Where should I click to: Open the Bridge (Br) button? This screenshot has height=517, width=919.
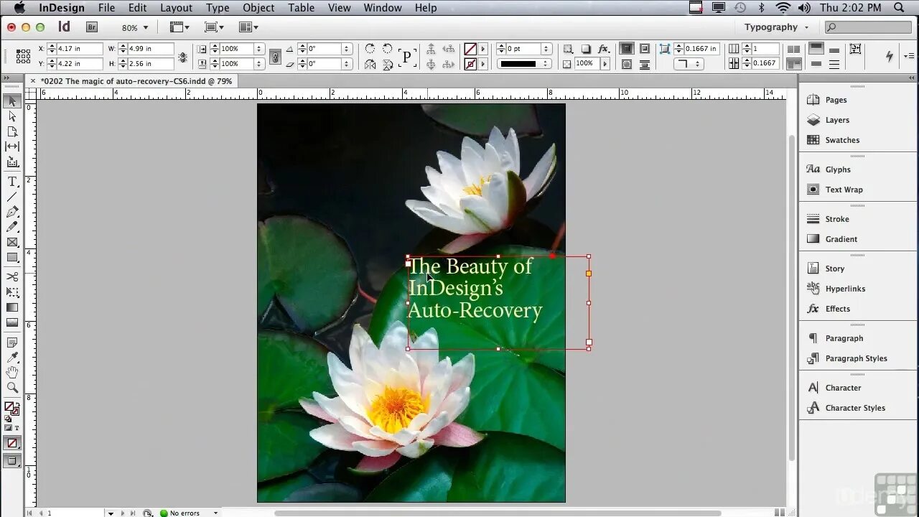point(91,27)
